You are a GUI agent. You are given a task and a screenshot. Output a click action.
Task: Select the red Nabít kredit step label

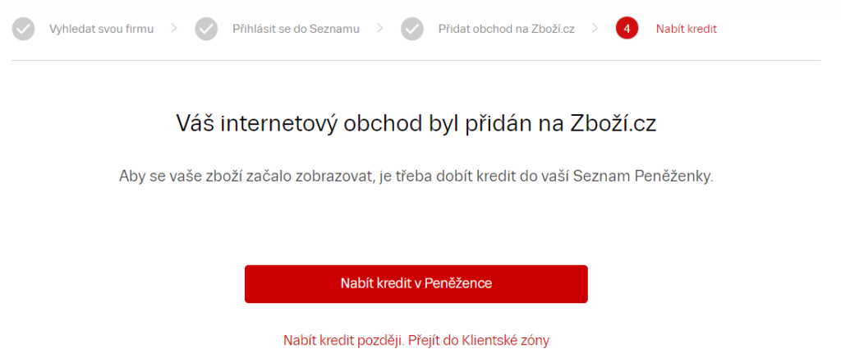(x=686, y=29)
